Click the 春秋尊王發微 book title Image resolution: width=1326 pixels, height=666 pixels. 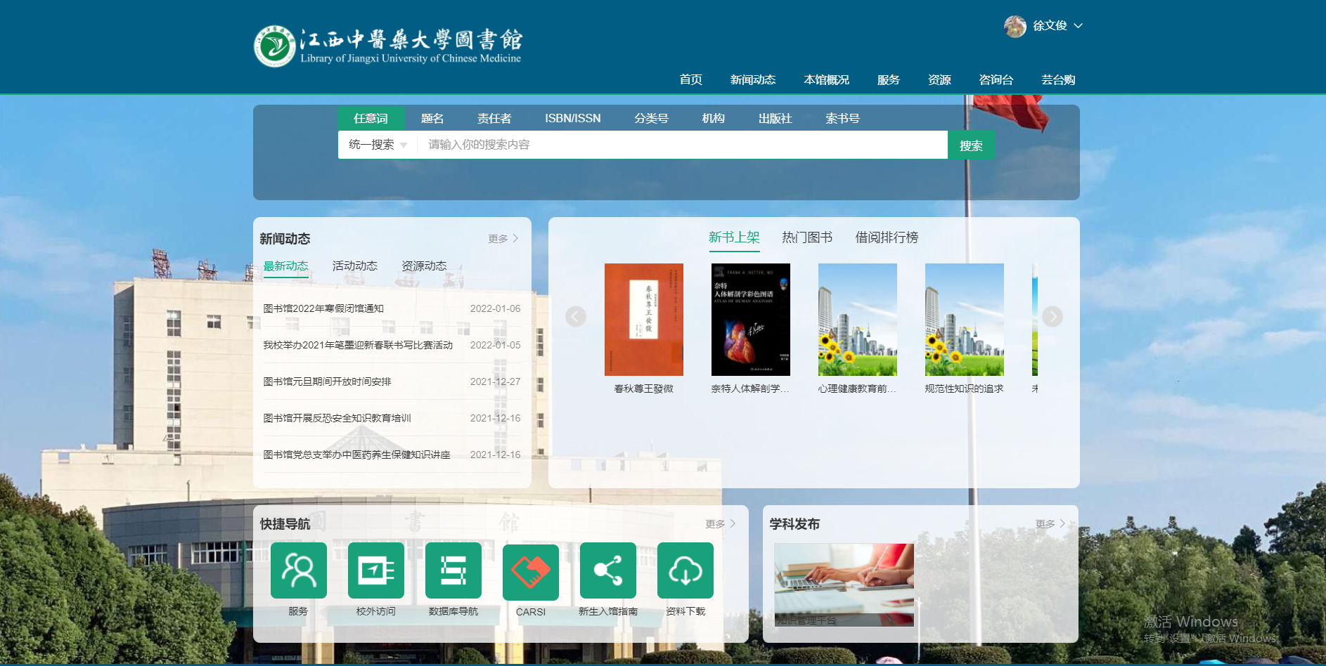[644, 388]
